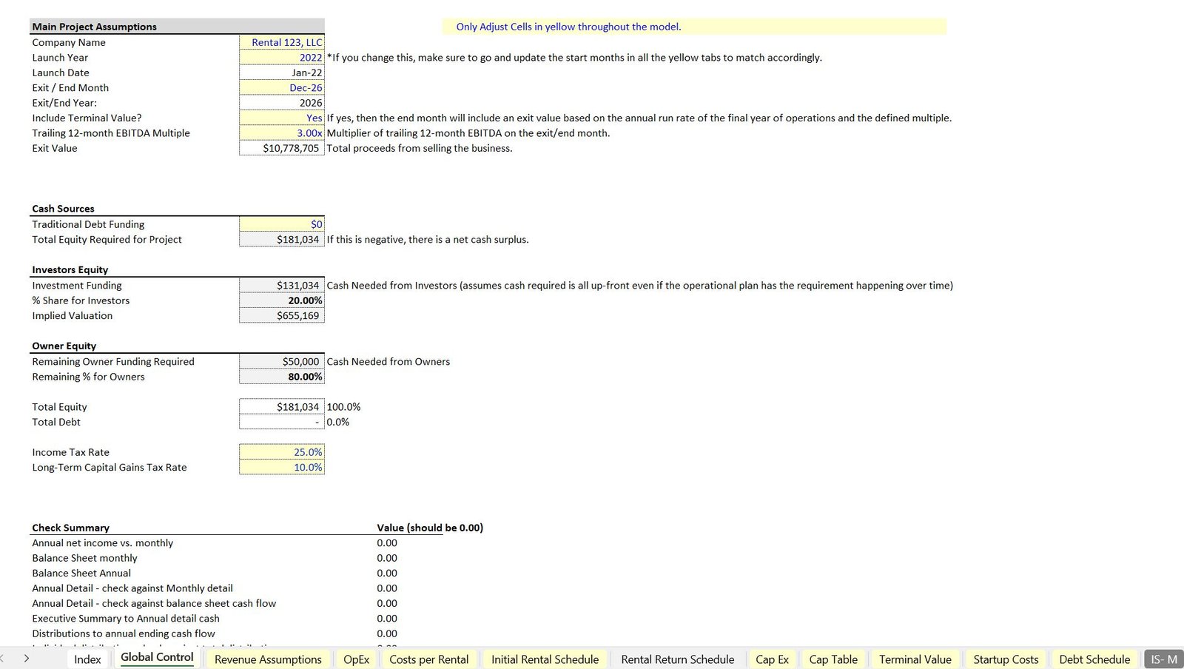1184x669 pixels.
Task: Select the Startup Costs tab
Action: 1006,659
